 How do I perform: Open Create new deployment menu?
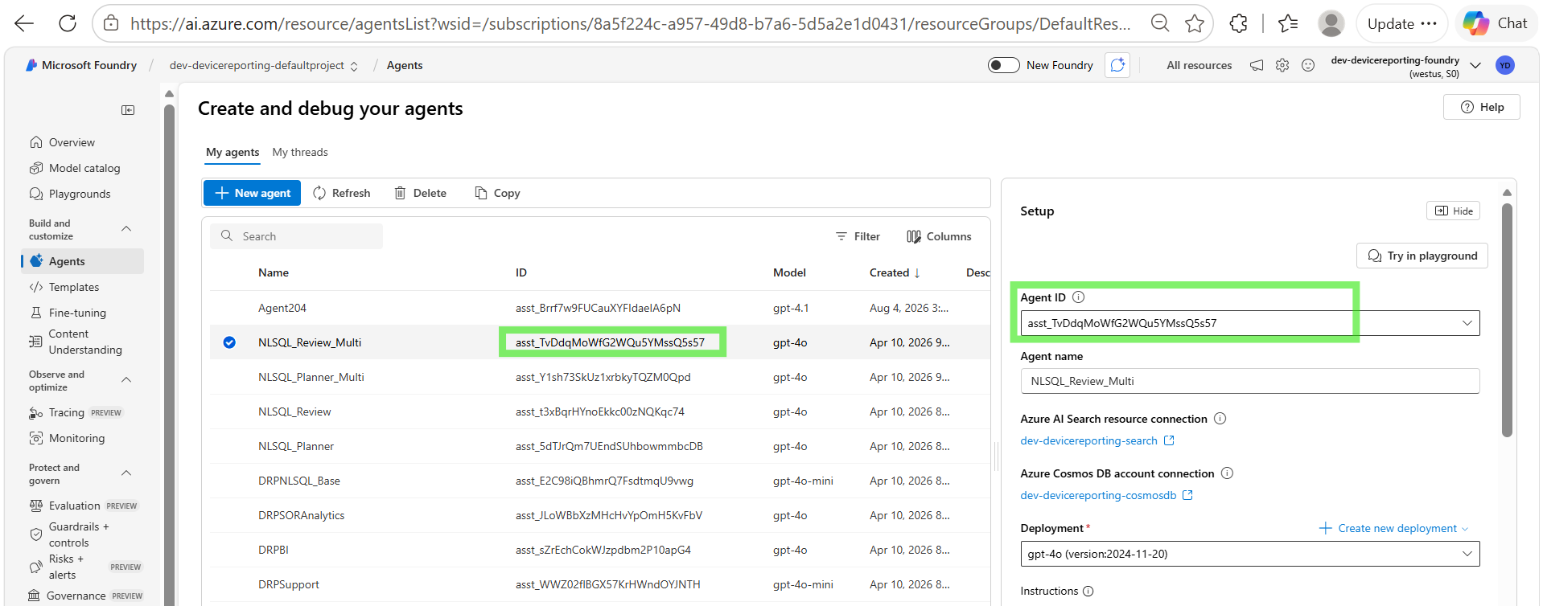click(x=1394, y=528)
